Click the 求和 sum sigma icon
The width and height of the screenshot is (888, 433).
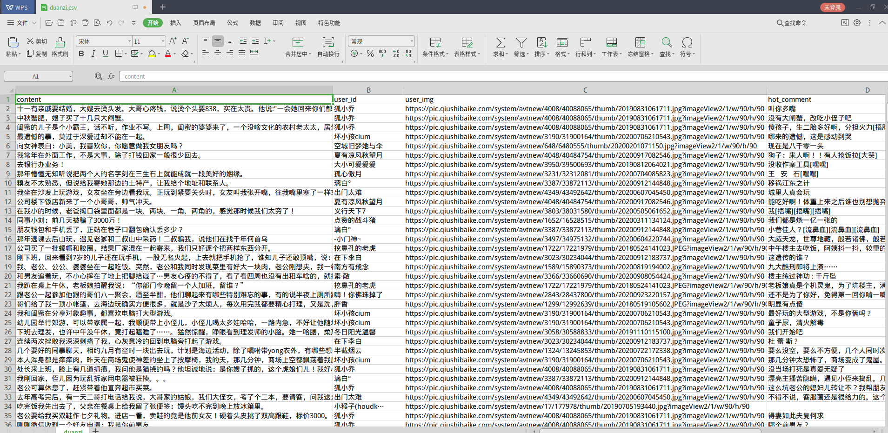(501, 43)
